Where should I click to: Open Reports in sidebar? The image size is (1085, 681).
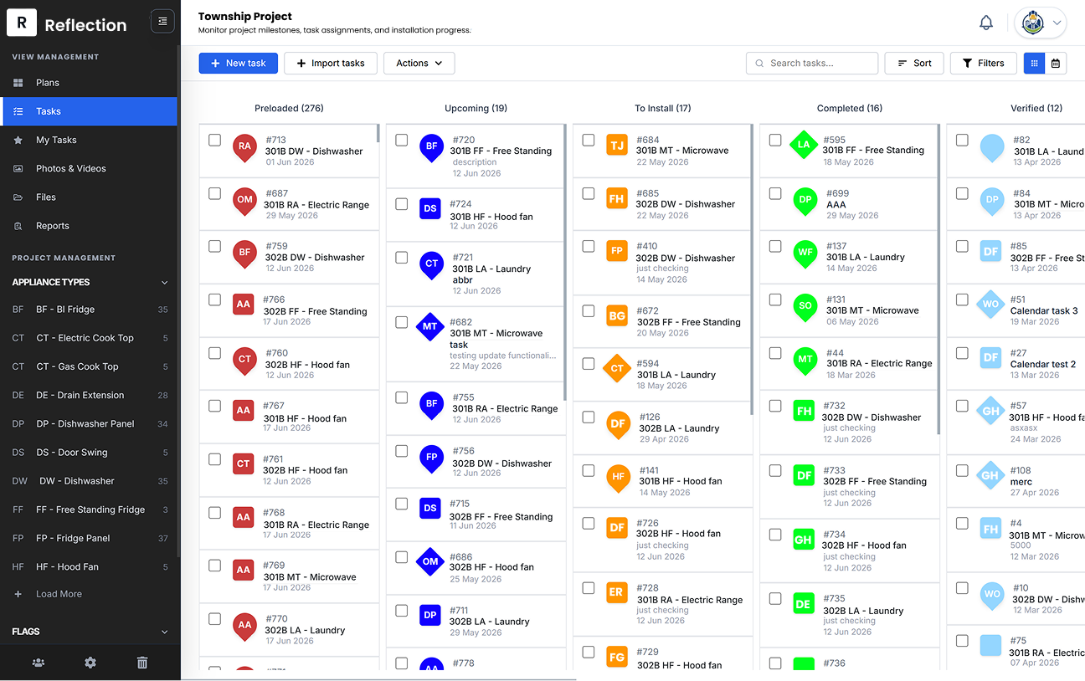pos(89,226)
